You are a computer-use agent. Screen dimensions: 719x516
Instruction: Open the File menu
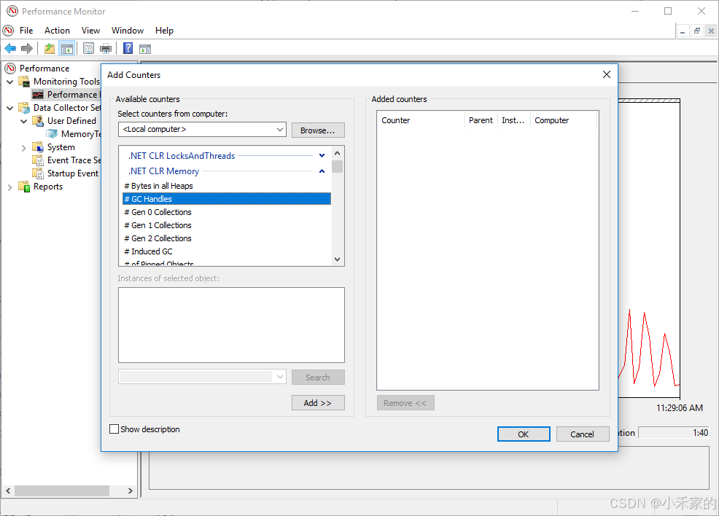pyautogui.click(x=26, y=31)
